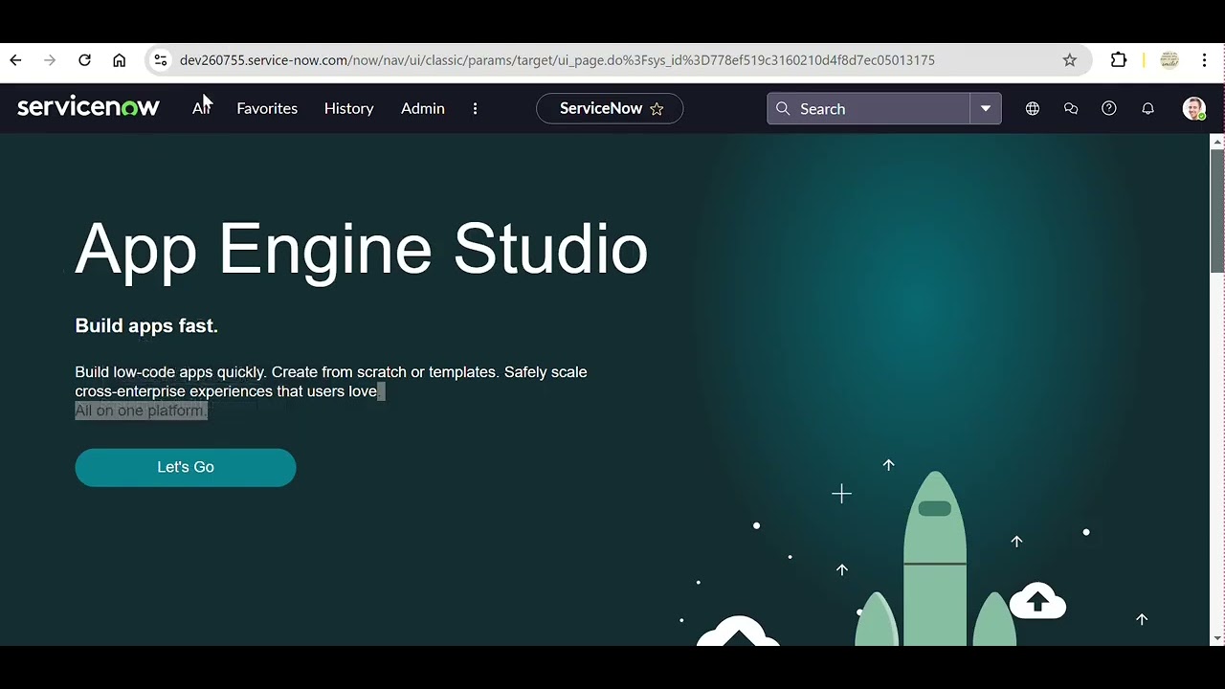Open the Admin menu

[x=422, y=108]
